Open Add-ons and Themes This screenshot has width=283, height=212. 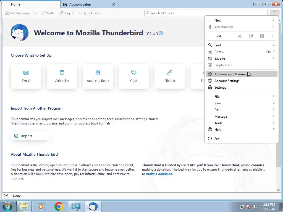tap(241, 74)
